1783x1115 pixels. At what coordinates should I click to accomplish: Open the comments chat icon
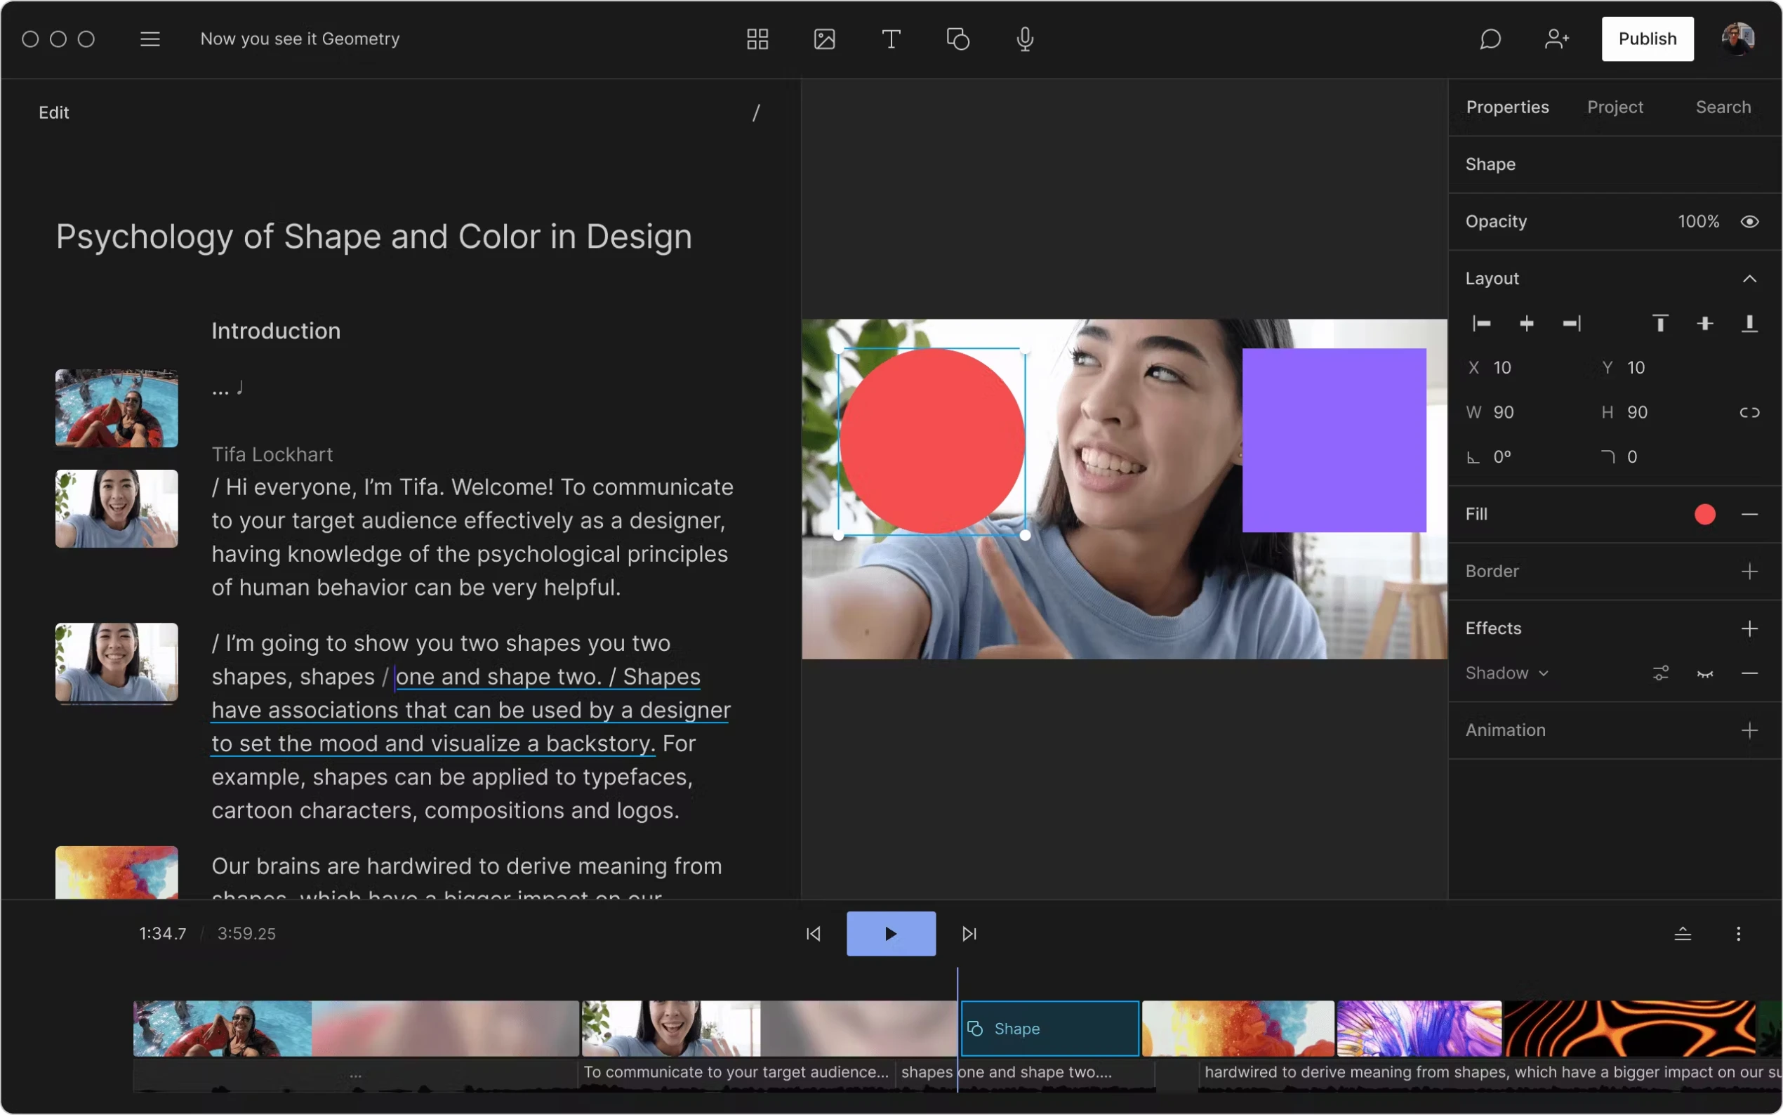[x=1490, y=39]
